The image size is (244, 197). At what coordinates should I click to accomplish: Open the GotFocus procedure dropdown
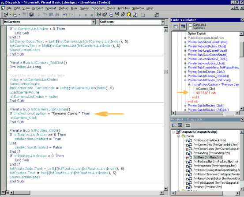163,22
